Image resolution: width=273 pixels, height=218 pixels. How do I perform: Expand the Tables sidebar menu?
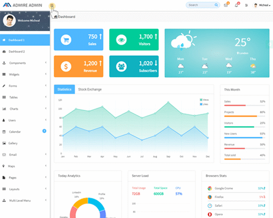(25, 97)
